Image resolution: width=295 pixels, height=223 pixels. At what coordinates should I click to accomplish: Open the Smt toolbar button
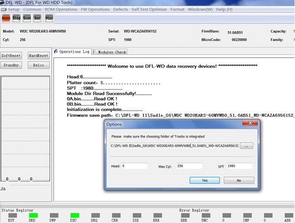tap(37, 18)
